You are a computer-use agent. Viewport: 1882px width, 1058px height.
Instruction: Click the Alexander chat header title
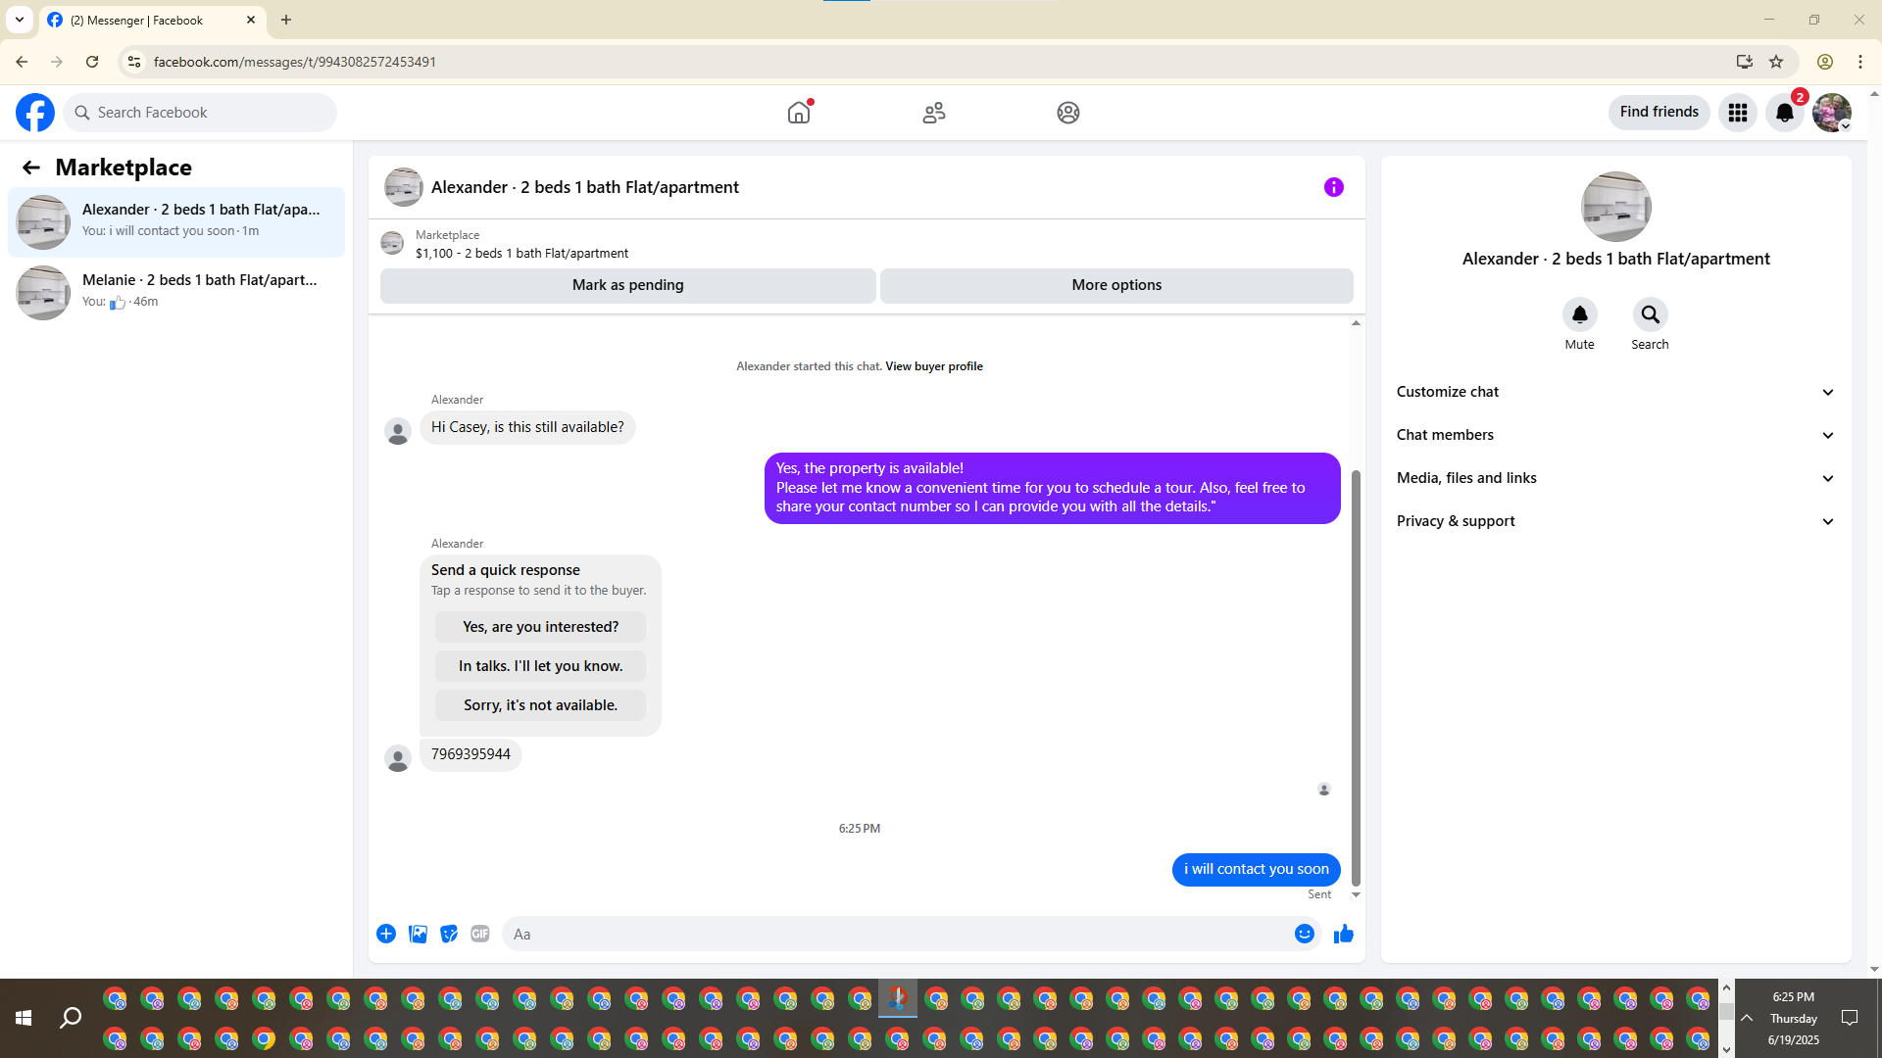pos(585,188)
